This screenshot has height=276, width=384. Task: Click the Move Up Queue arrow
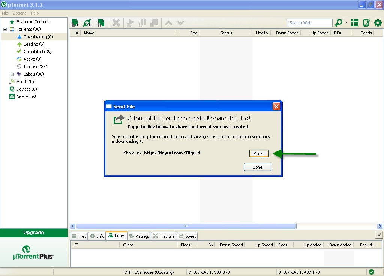(x=169, y=23)
